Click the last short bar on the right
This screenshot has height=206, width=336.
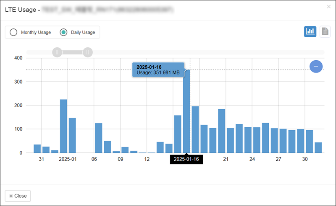318,148
